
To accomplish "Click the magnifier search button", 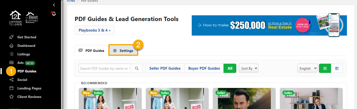I will [137, 68].
